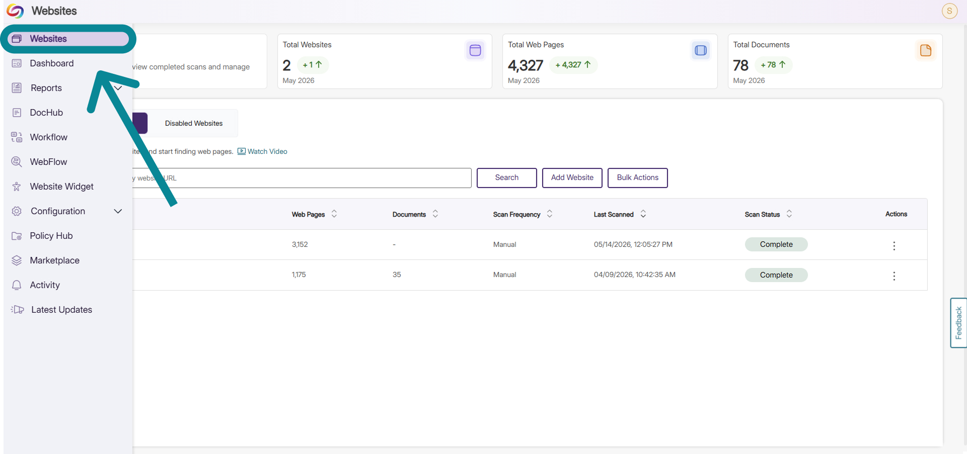Open WebFlow via its magnifier icon
Image resolution: width=967 pixels, height=454 pixels.
17,162
